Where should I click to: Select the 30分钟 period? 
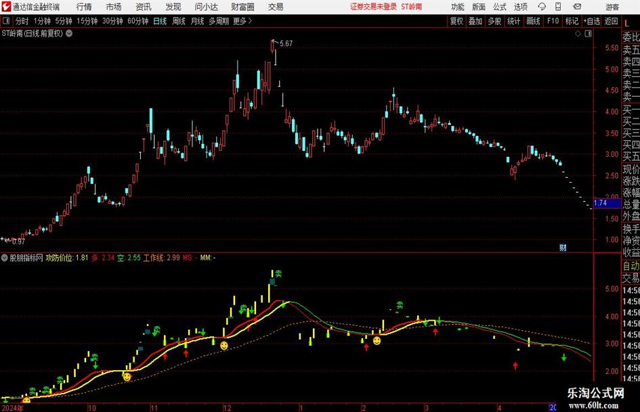tap(112, 21)
